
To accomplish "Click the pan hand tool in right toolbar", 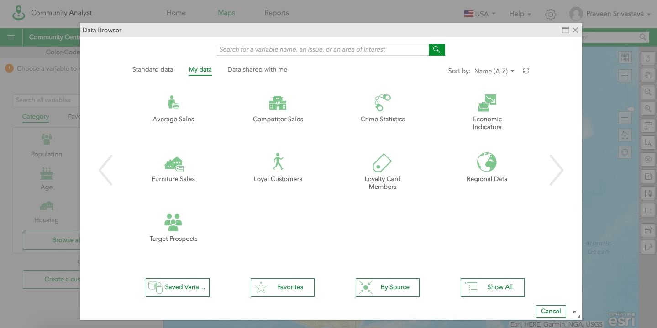I will [x=648, y=75].
